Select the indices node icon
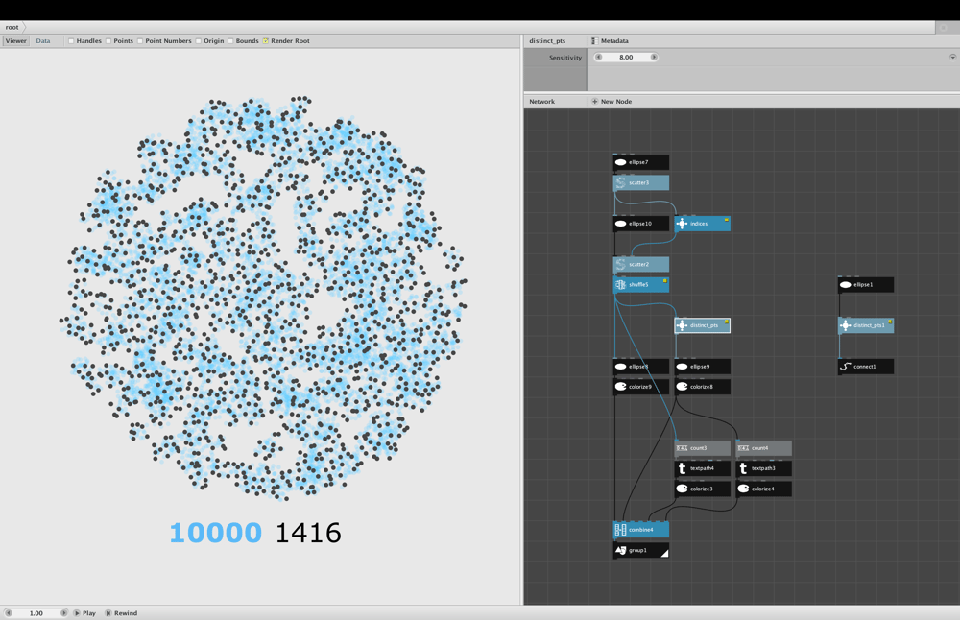The image size is (960, 620). 682,224
